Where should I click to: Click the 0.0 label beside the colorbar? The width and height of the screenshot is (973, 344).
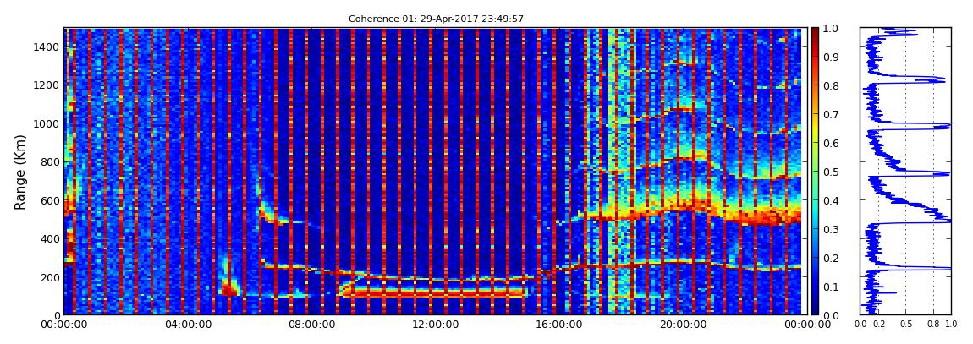[830, 315]
